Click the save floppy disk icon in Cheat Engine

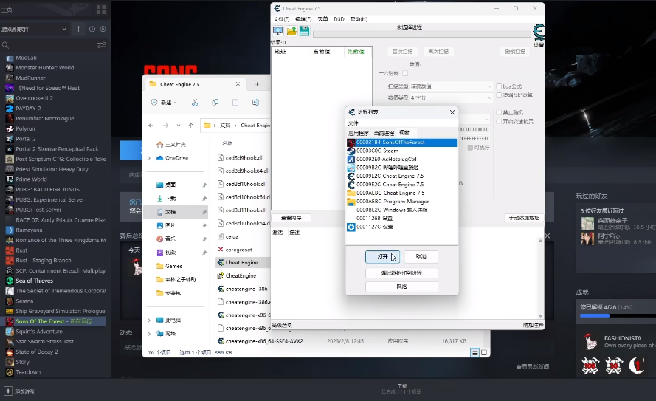coord(304,30)
